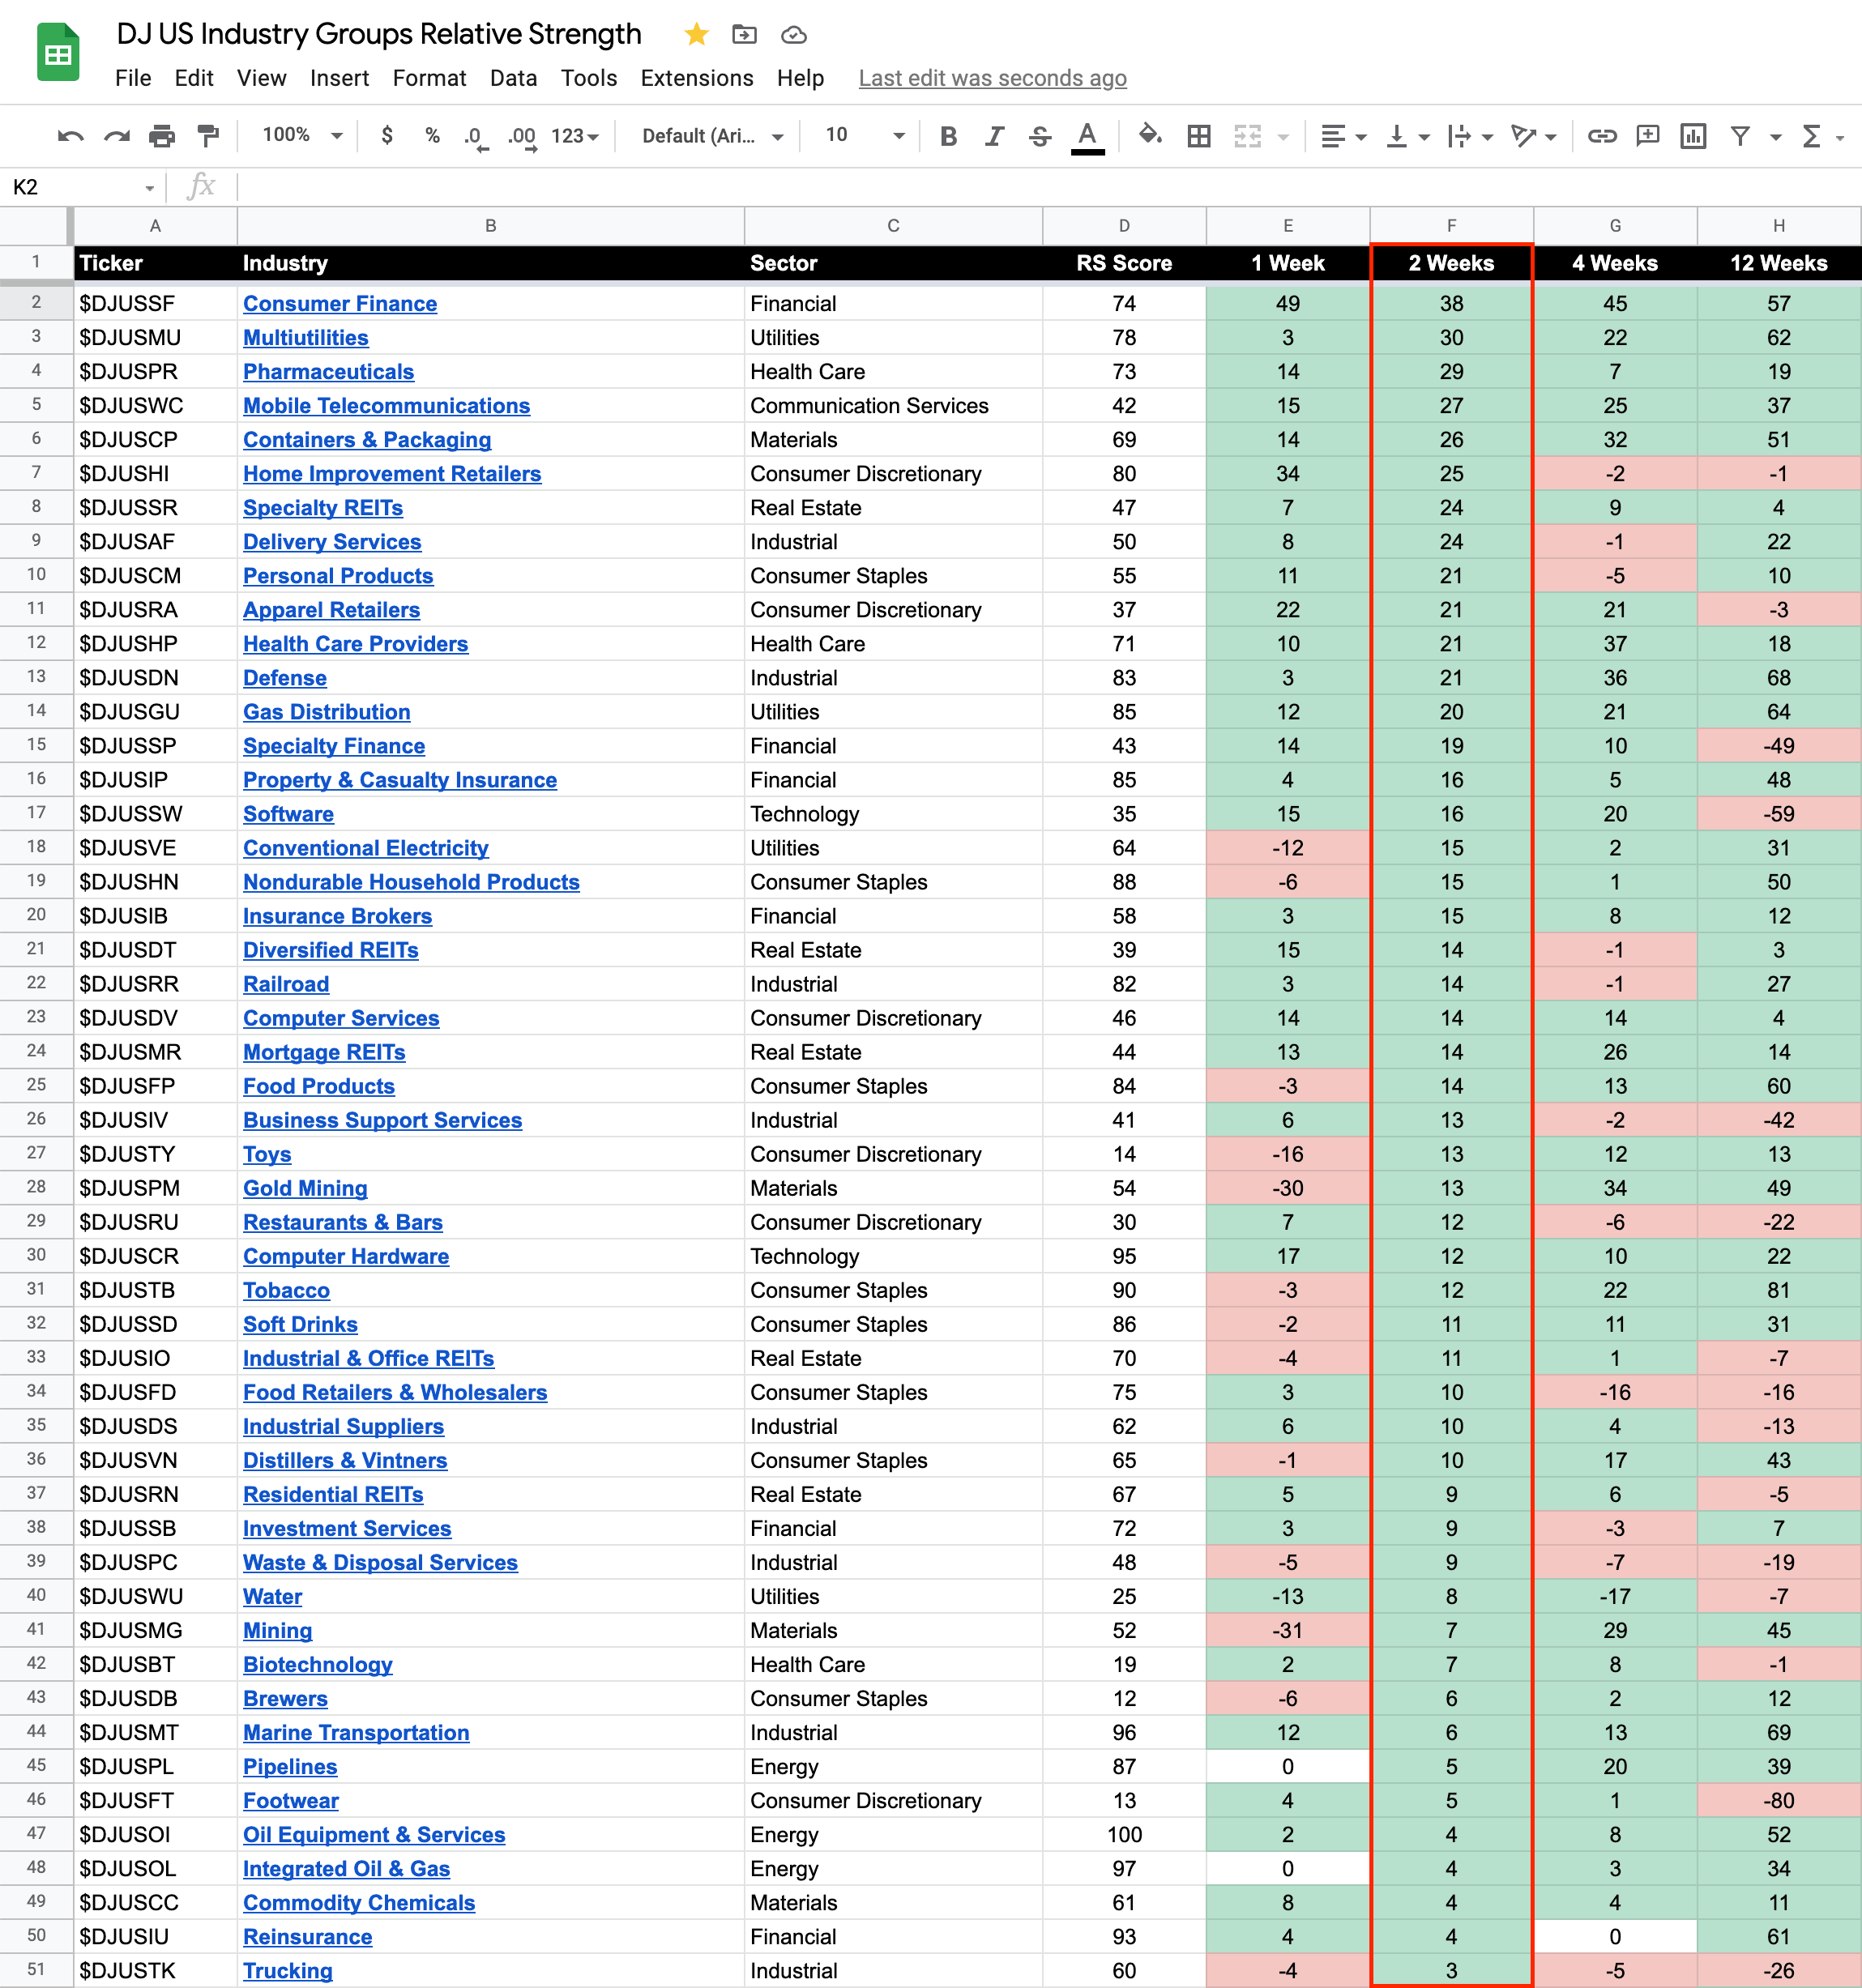Select the paint format tool
1862x1988 pixels.
pyautogui.click(x=208, y=135)
